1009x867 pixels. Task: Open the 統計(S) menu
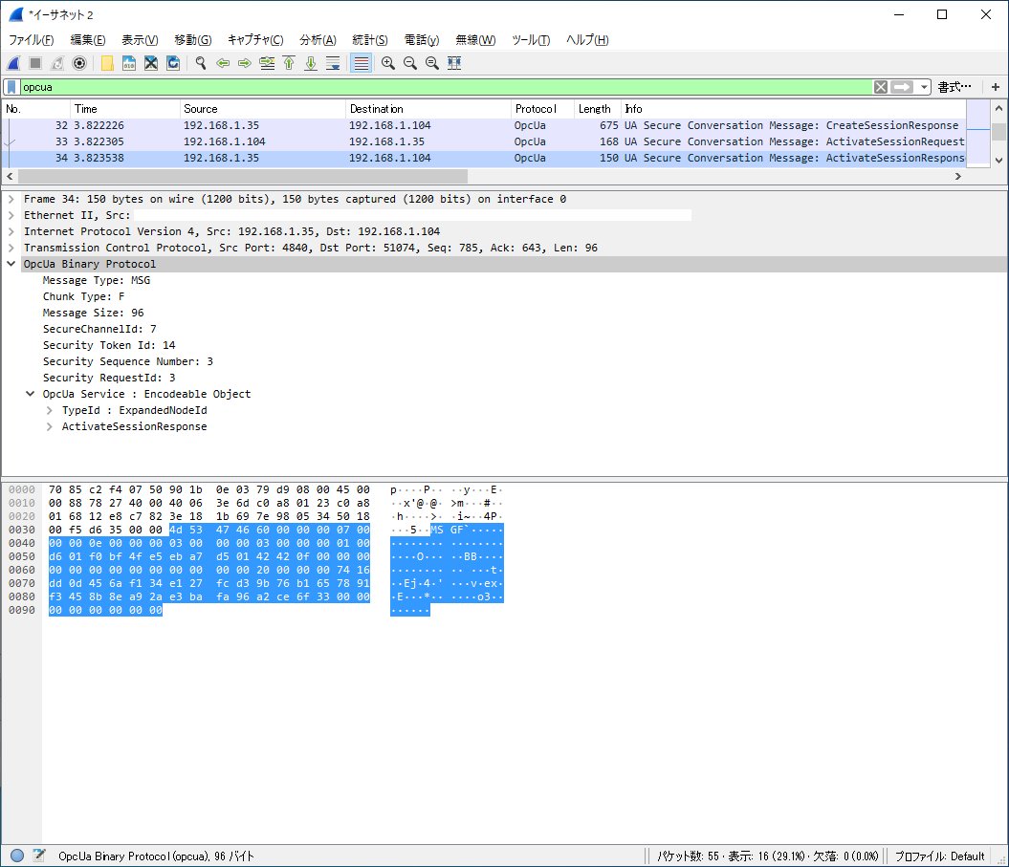pyautogui.click(x=370, y=40)
